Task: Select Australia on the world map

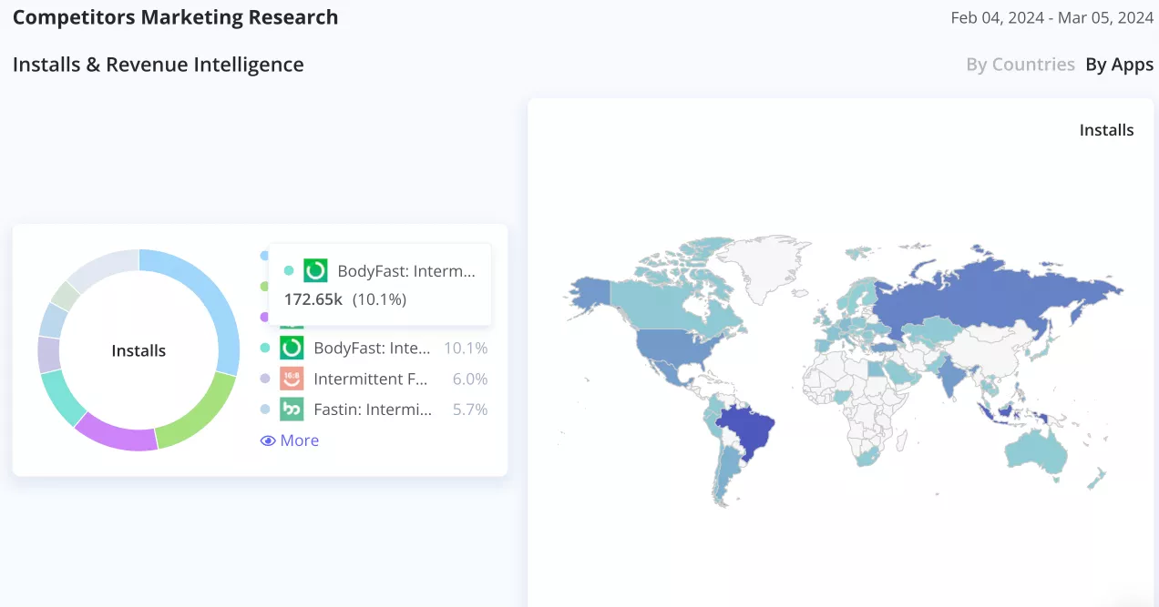Action: 1034,451
